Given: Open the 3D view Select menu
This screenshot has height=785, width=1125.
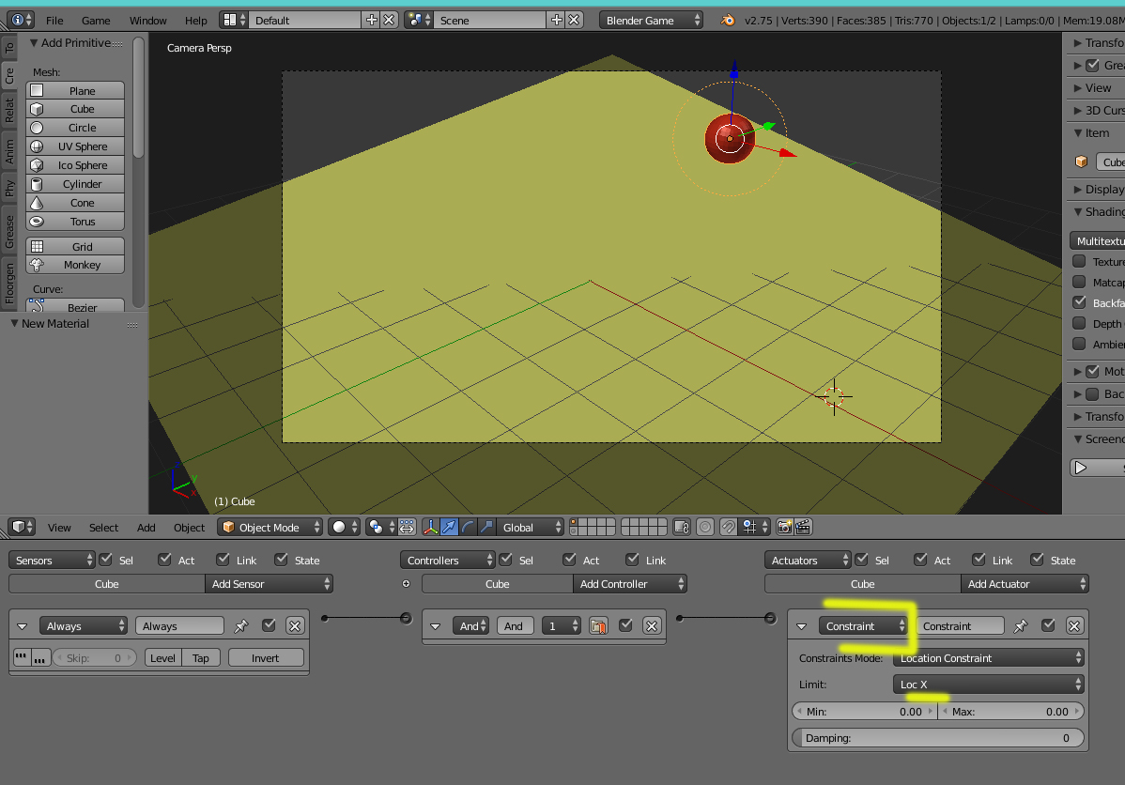Looking at the screenshot, I should (x=103, y=528).
